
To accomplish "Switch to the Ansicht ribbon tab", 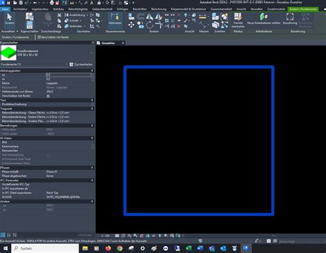I will click(x=241, y=9).
